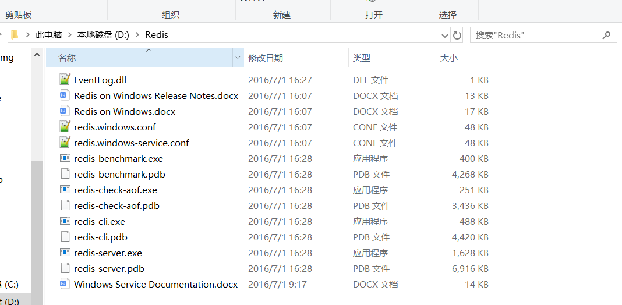
Task: Select file name redis-cli.exe
Action: click(x=100, y=221)
